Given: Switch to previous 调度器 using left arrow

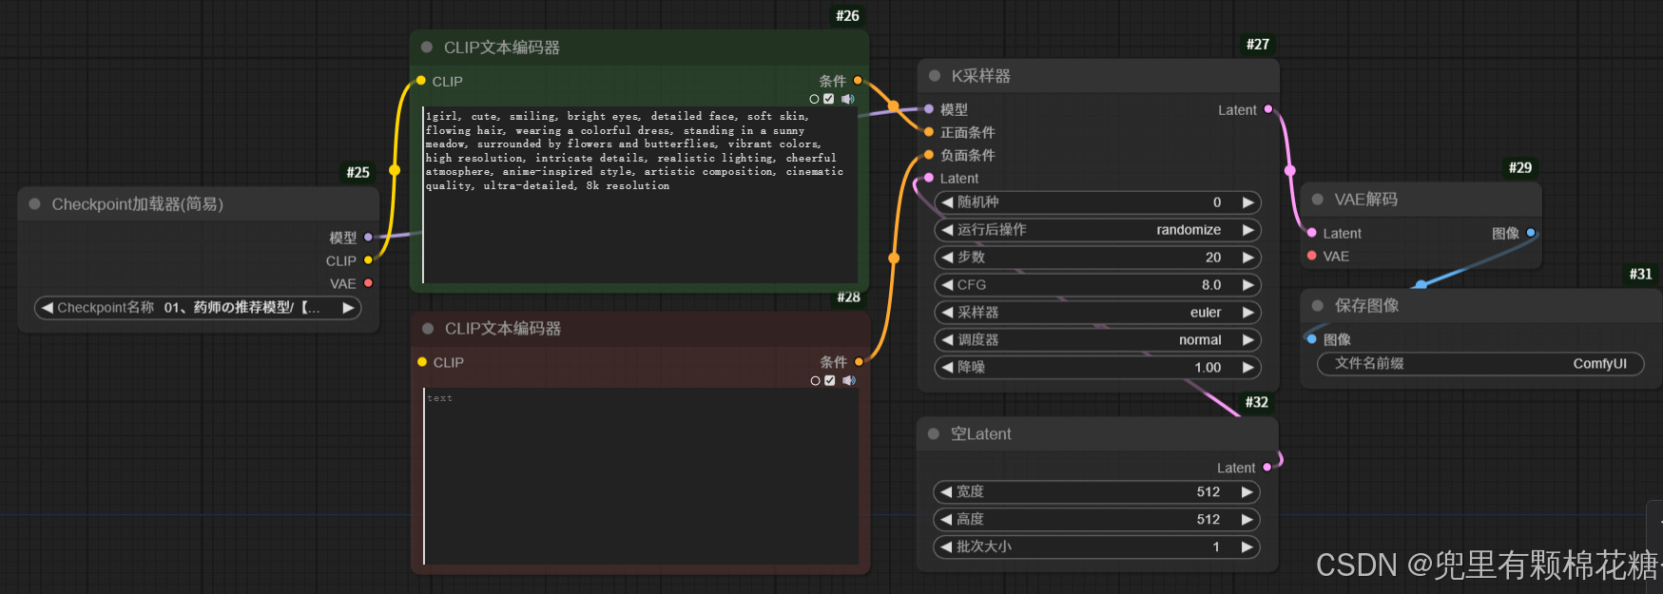Looking at the screenshot, I should [947, 340].
